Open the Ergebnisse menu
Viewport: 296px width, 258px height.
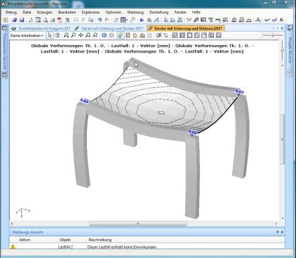click(91, 12)
